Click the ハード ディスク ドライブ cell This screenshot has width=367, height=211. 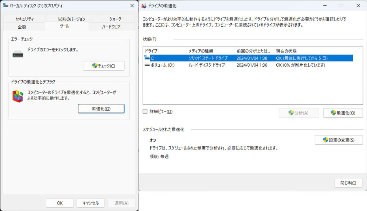coord(207,65)
